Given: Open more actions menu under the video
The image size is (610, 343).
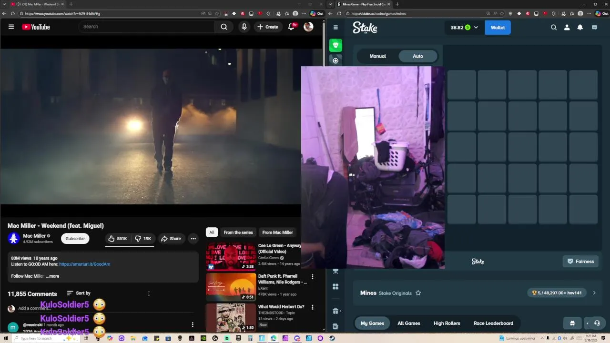Looking at the screenshot, I should 193,238.
